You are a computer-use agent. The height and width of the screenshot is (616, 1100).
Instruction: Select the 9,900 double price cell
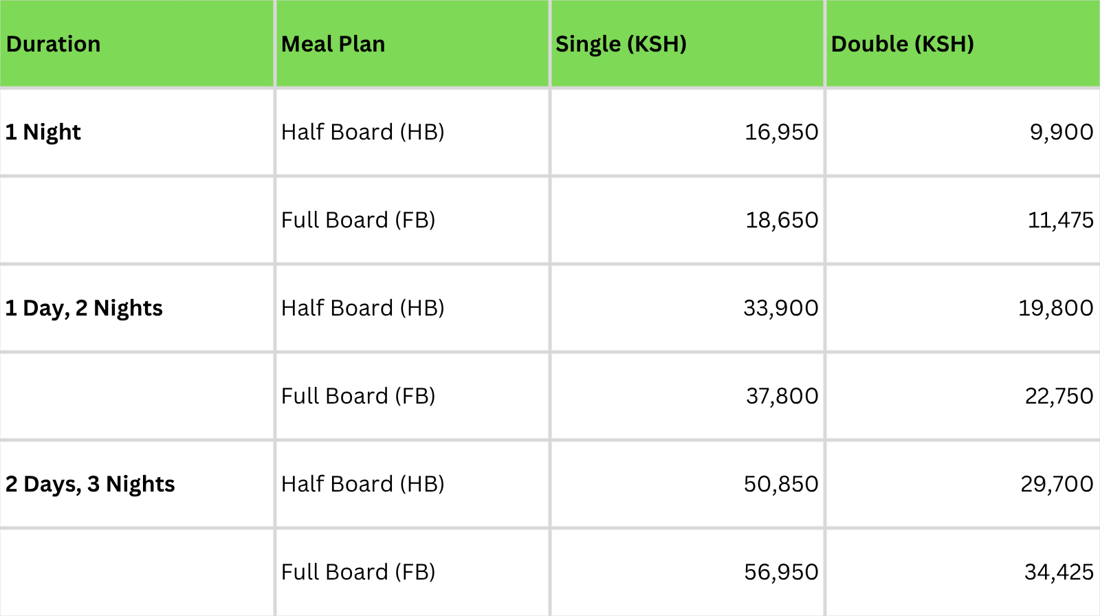[x=1061, y=132]
